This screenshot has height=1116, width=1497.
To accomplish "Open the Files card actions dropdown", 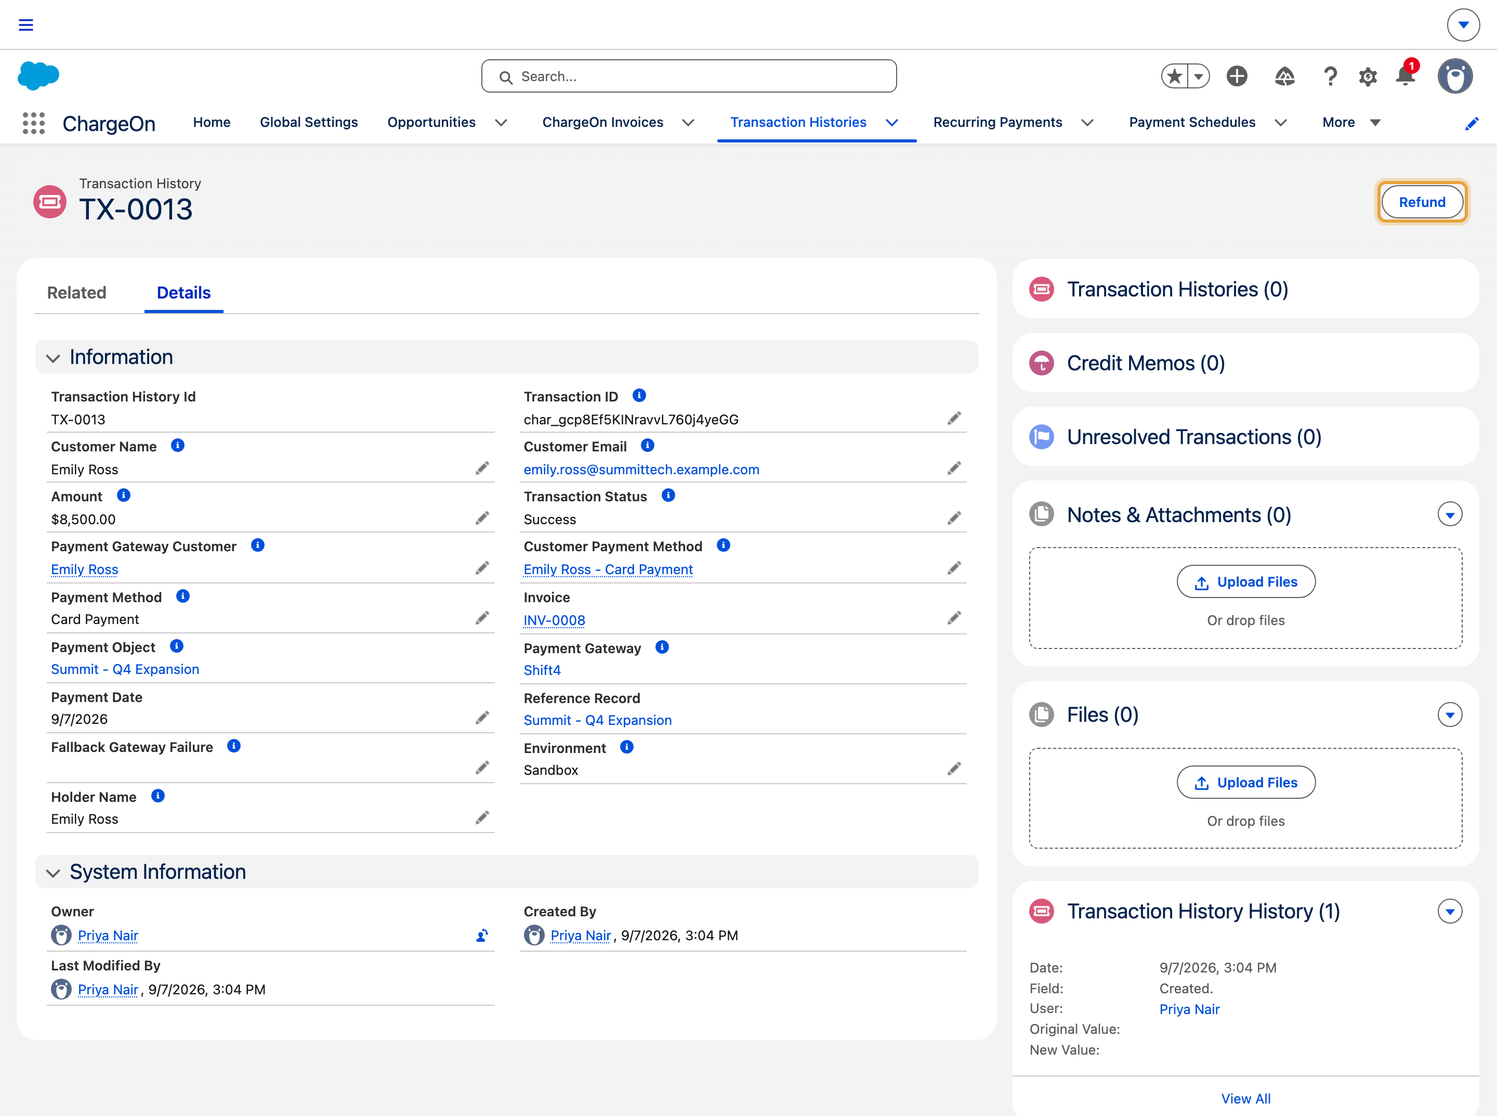I will [1450, 715].
